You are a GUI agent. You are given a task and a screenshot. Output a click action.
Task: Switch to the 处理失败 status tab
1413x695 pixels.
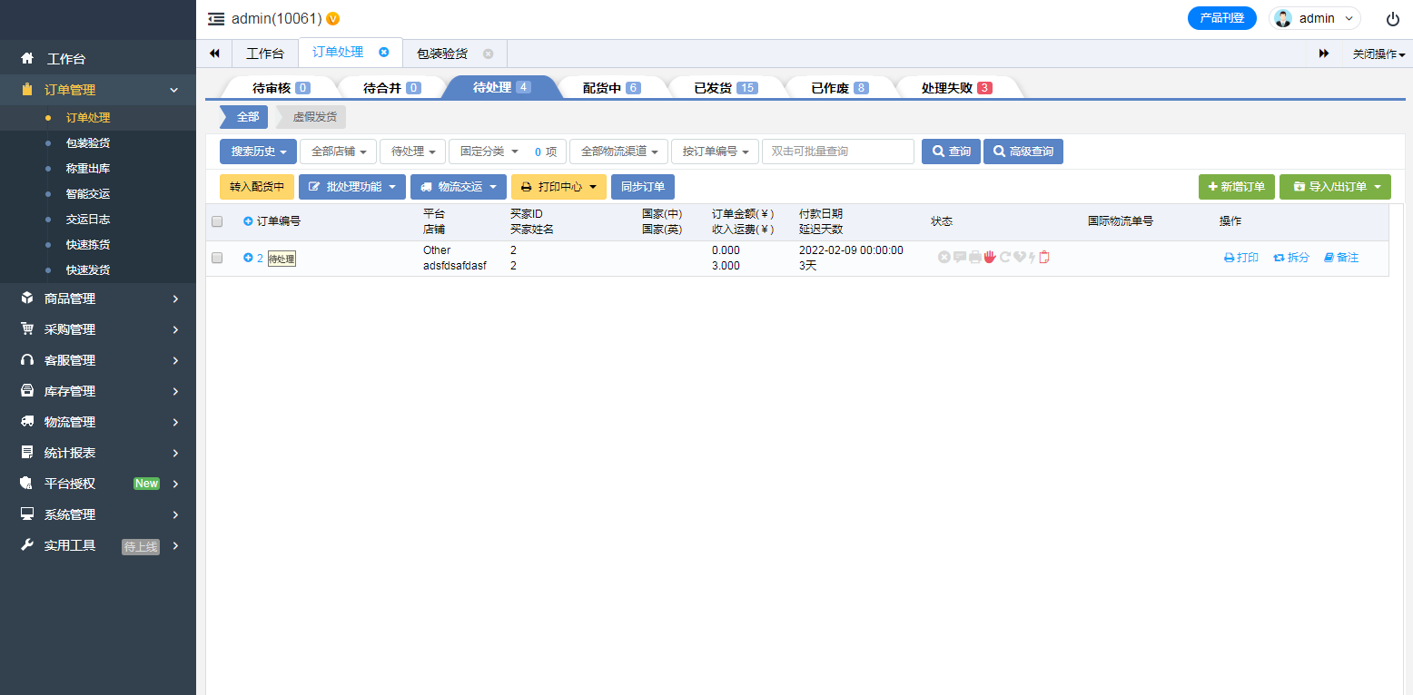click(956, 88)
